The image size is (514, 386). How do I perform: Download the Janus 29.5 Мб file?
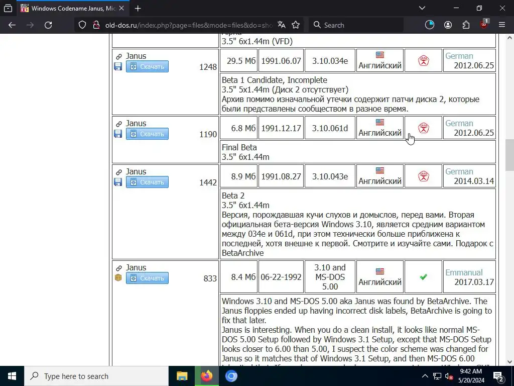pos(147,67)
